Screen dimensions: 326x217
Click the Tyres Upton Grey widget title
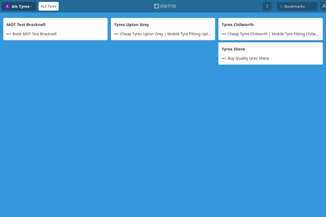tap(131, 24)
